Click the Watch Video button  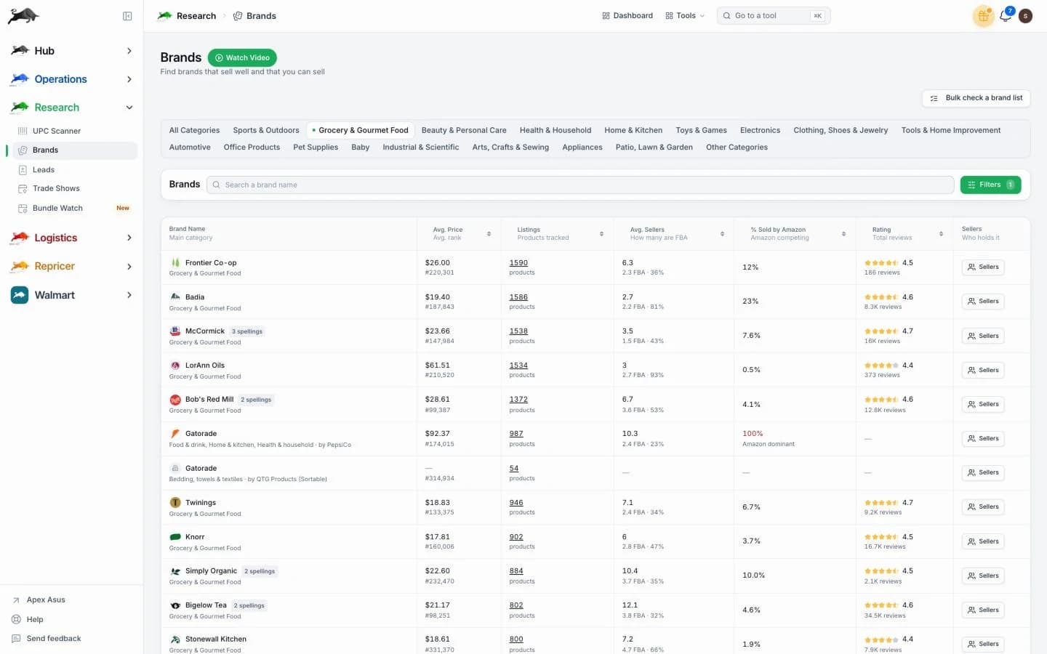242,57
